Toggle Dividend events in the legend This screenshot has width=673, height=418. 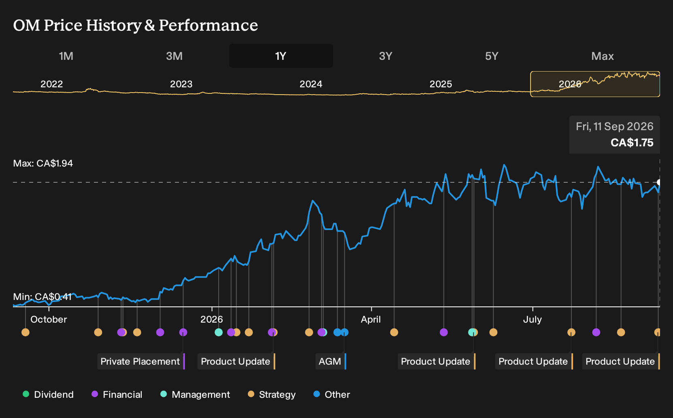point(48,395)
